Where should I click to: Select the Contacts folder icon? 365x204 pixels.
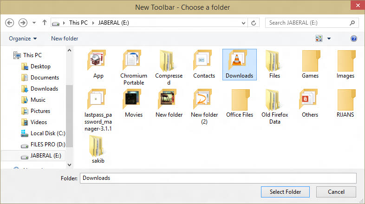202,60
